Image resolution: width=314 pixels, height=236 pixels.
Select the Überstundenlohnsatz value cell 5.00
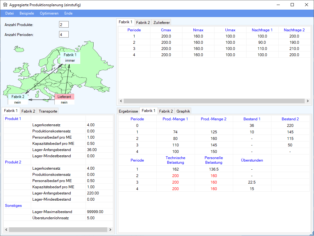tap(99, 218)
